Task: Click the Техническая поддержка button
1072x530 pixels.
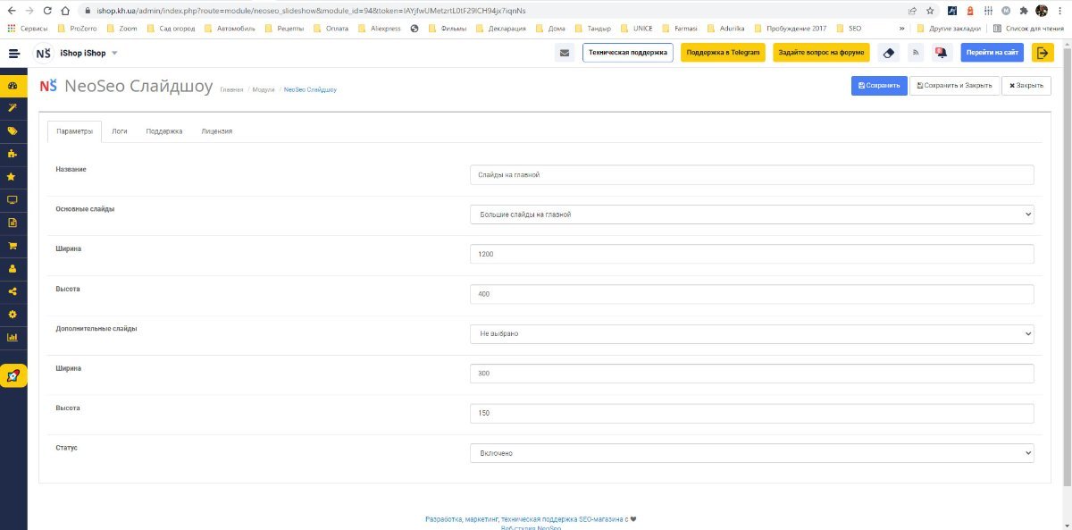Action: [x=628, y=53]
